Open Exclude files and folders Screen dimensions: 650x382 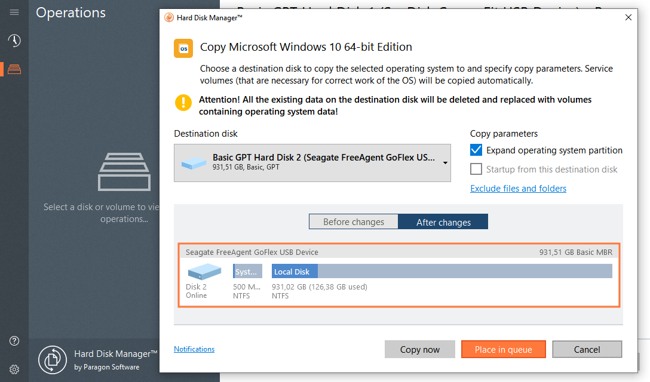point(518,188)
